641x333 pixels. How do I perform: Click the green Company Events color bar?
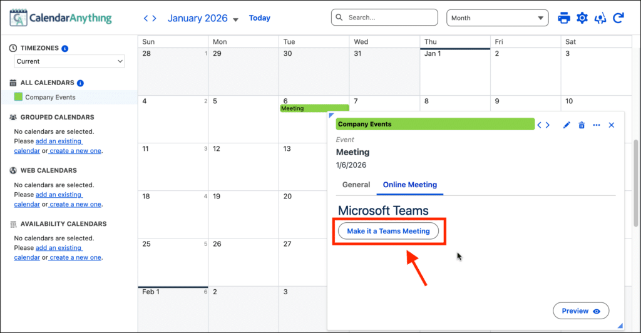tap(434, 124)
